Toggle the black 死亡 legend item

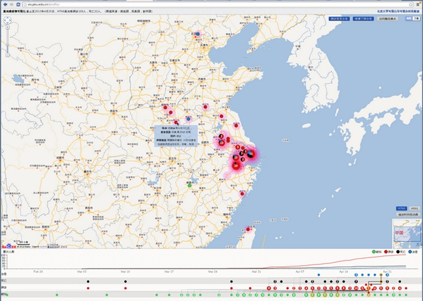400,252
